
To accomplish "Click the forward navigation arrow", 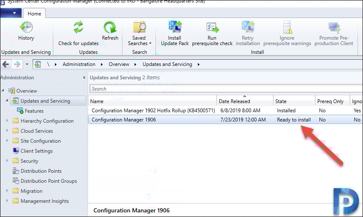I will click(x=17, y=64).
